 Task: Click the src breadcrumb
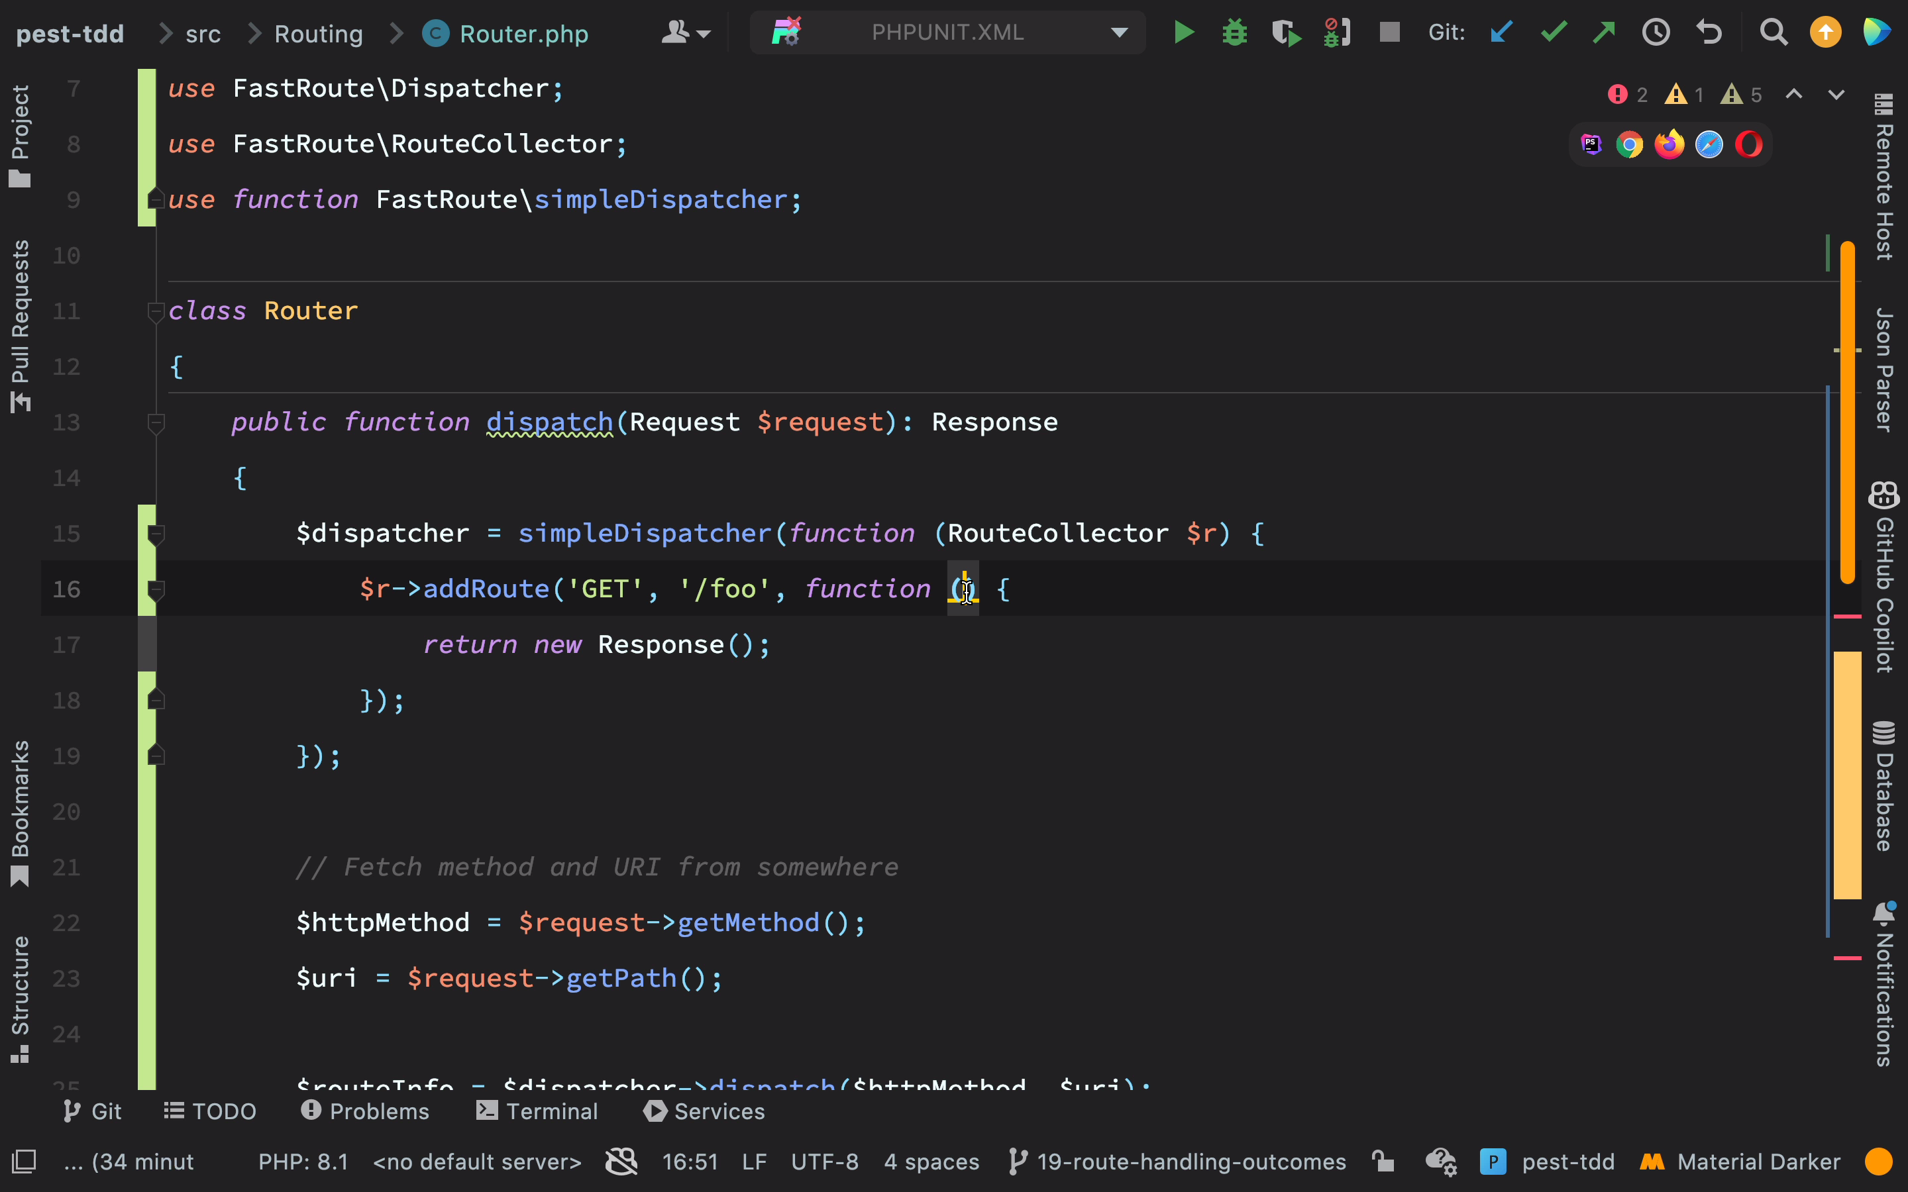(203, 33)
